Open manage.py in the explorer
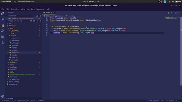Screen dimensions: 182x102 [13, 77]
